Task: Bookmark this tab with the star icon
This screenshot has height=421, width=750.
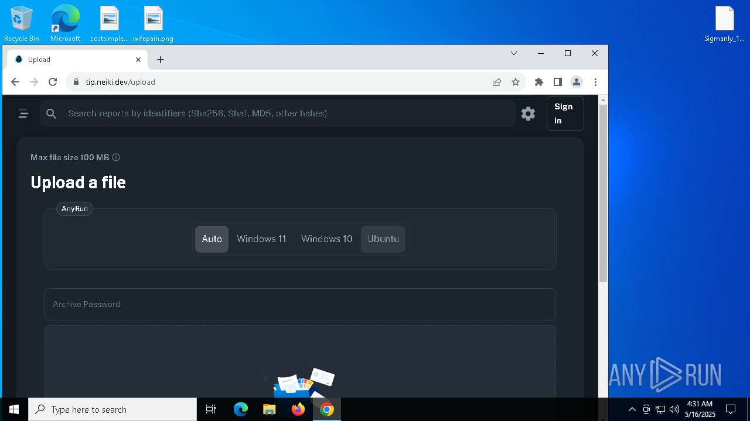Action: pyautogui.click(x=516, y=82)
